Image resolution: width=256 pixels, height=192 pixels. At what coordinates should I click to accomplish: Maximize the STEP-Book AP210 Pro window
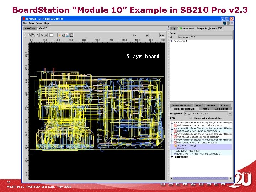tap(227, 18)
